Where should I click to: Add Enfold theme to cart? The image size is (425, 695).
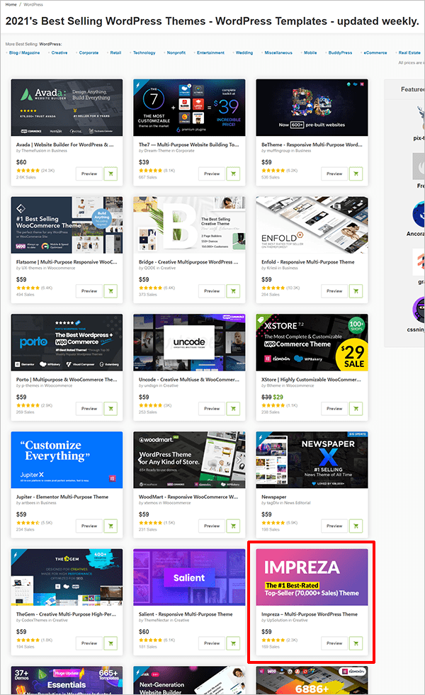[x=356, y=291]
